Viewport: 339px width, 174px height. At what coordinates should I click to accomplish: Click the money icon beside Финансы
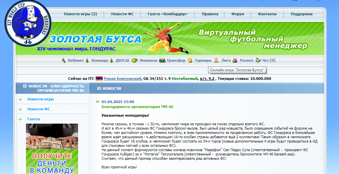click(x=135, y=60)
